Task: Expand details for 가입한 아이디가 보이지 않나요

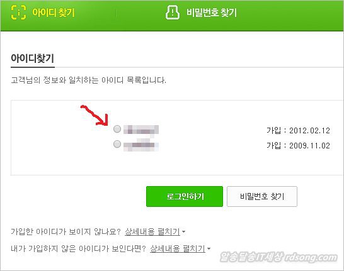Action: pyautogui.click(x=152, y=231)
